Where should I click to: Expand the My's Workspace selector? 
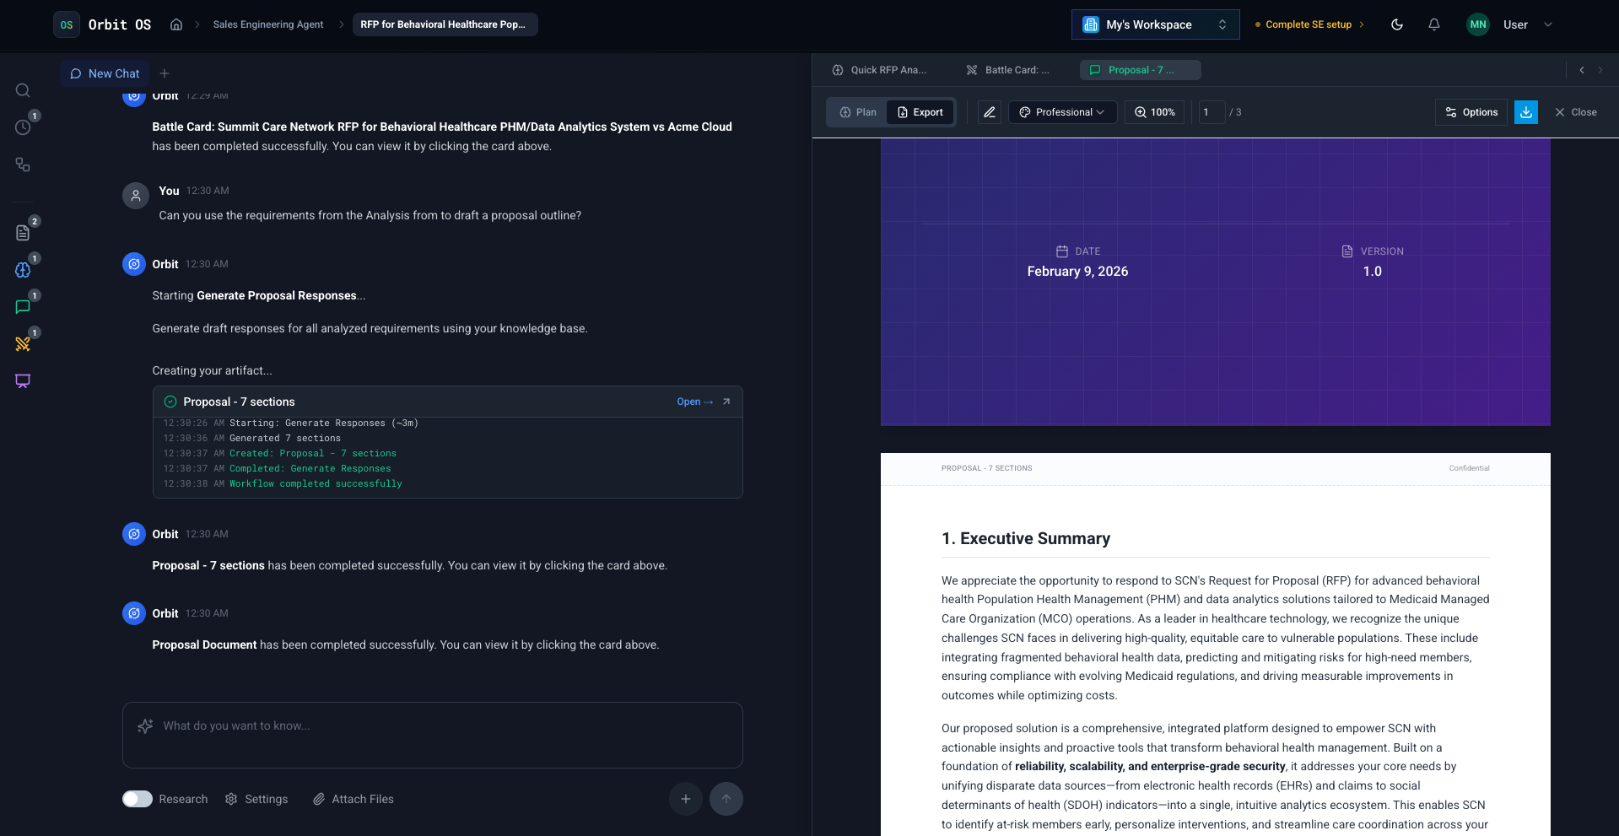tap(1155, 24)
